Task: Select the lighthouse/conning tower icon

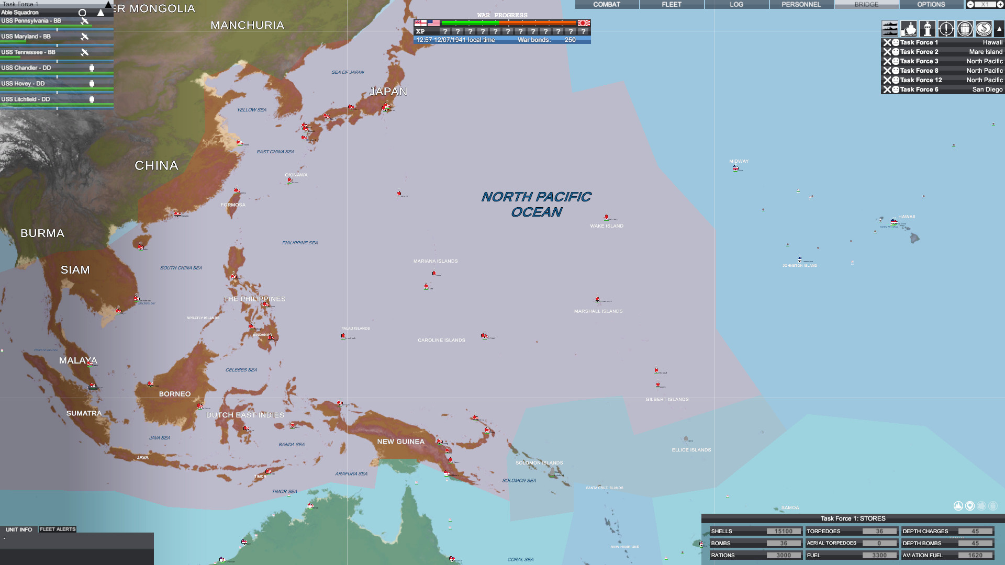Action: point(927,28)
